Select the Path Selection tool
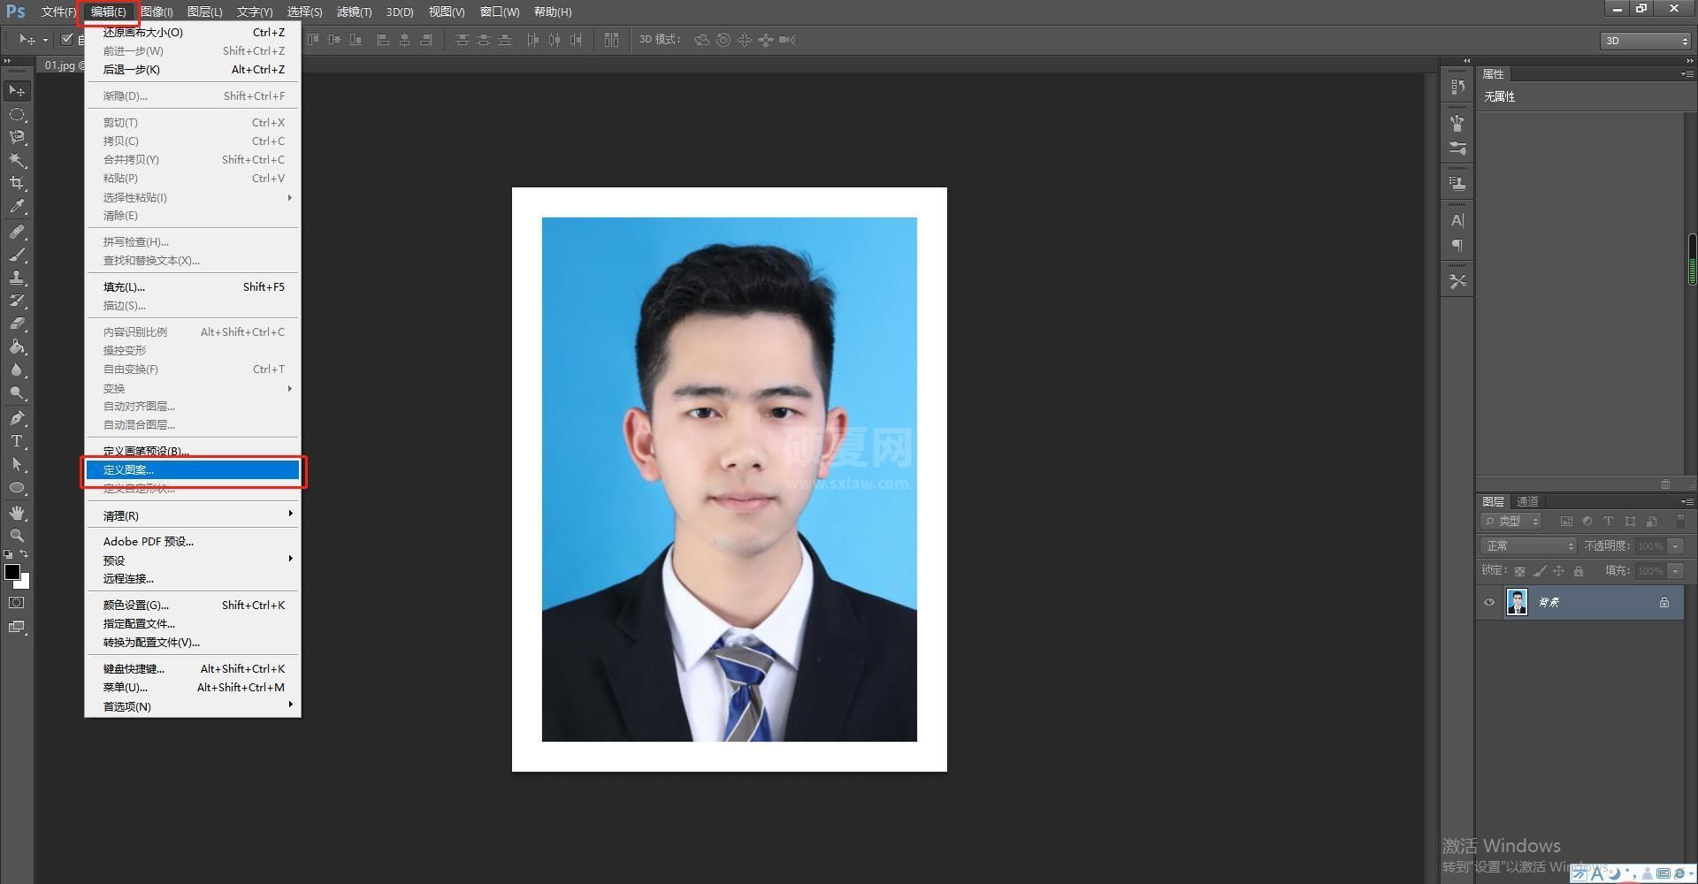The image size is (1698, 884). tap(17, 464)
